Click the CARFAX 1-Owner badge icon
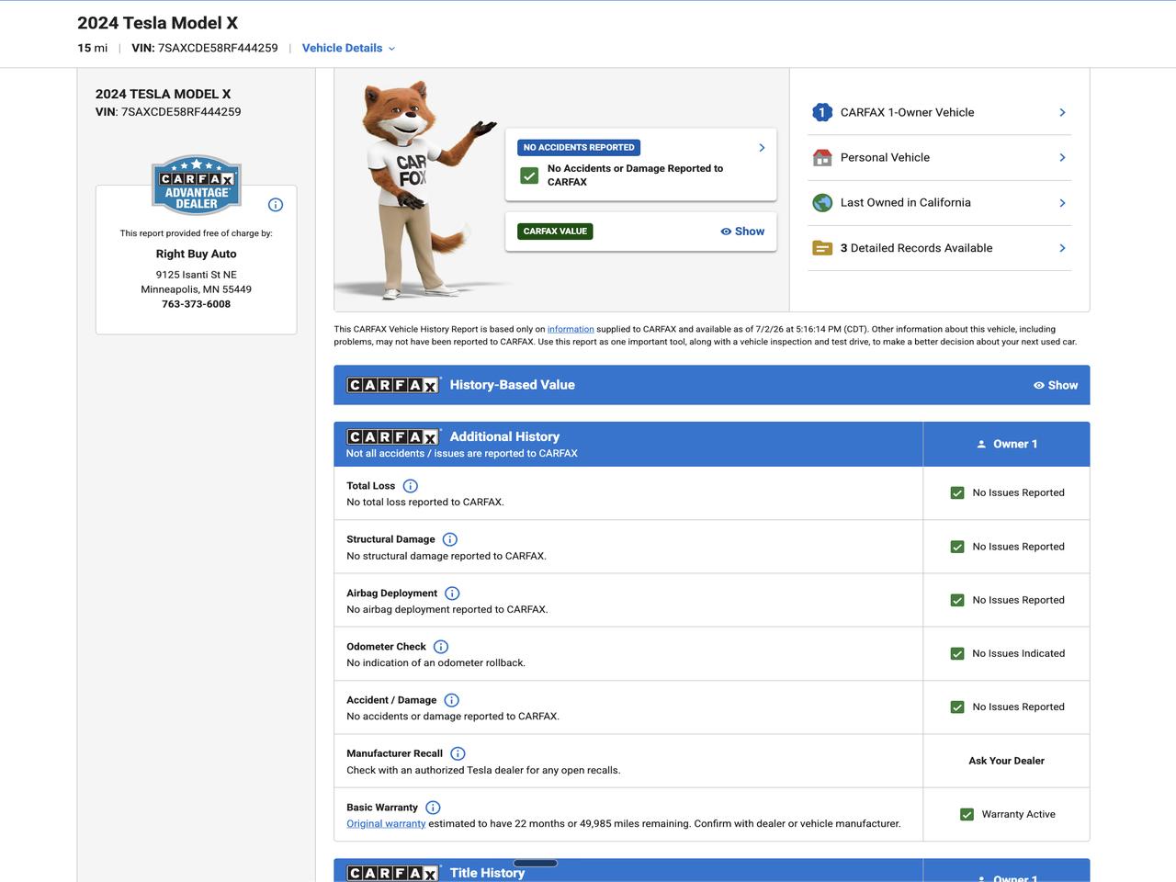 click(821, 112)
